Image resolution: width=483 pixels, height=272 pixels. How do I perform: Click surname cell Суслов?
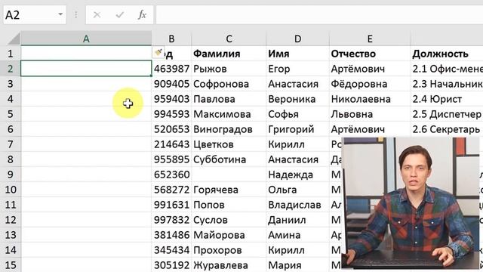click(229, 220)
